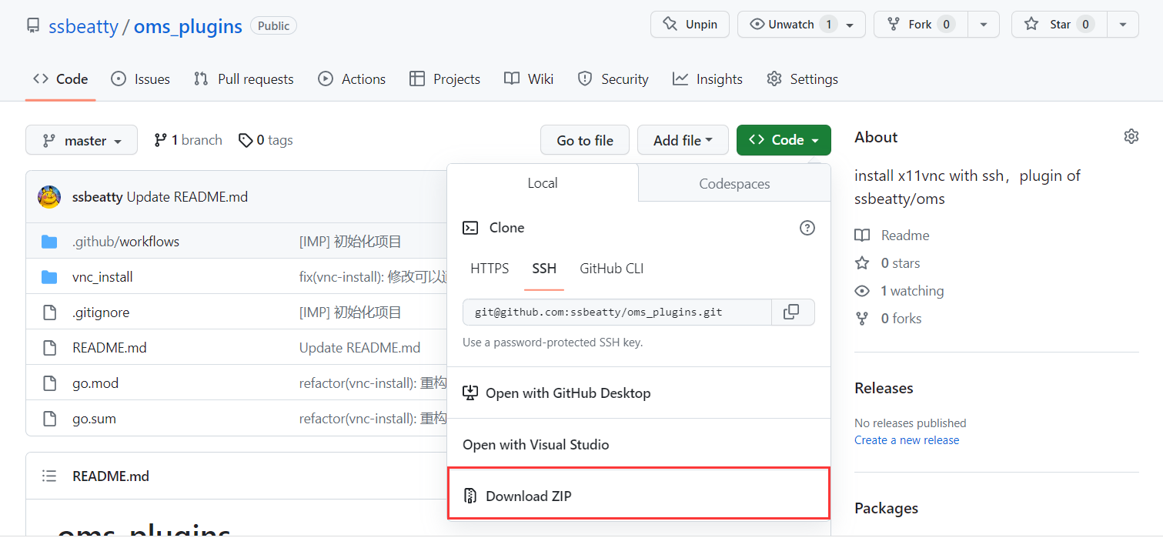Click the Create a new release link

click(907, 440)
